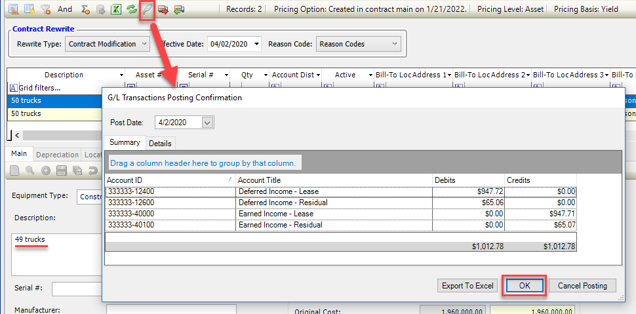Viewport: 636px width, 314px height.
Task: Open the Description column filter arrow
Action: click(121, 75)
